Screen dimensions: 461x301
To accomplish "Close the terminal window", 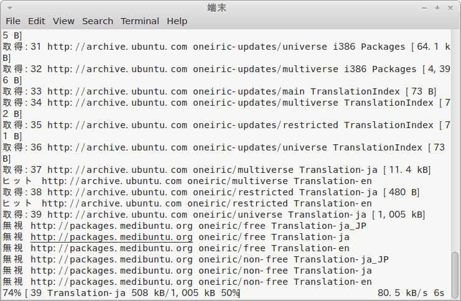I will coord(450,8).
